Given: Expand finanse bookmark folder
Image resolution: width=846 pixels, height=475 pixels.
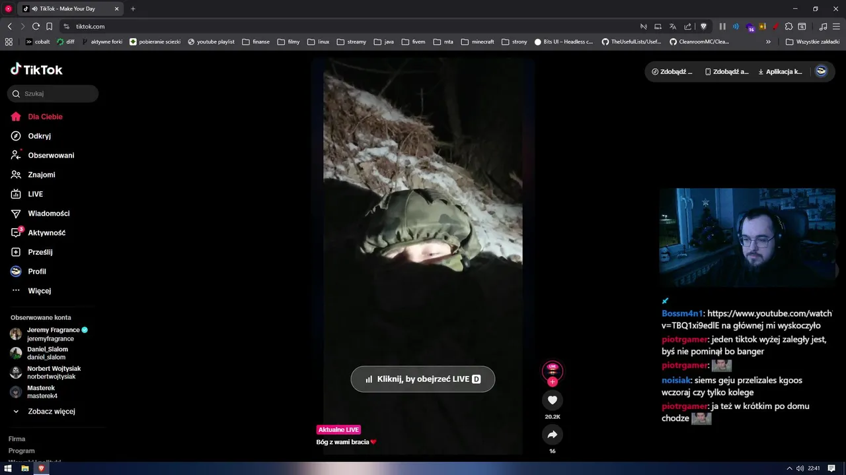Looking at the screenshot, I should point(256,42).
